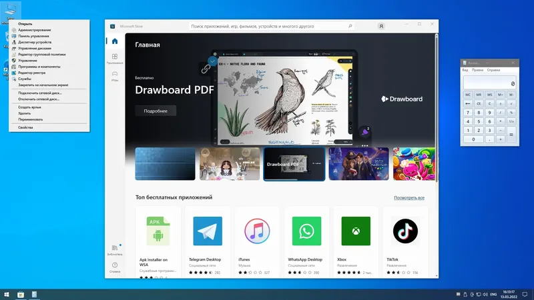534x300 pixels.
Task: Select Администрирование in the context menu
Action: tap(49, 30)
